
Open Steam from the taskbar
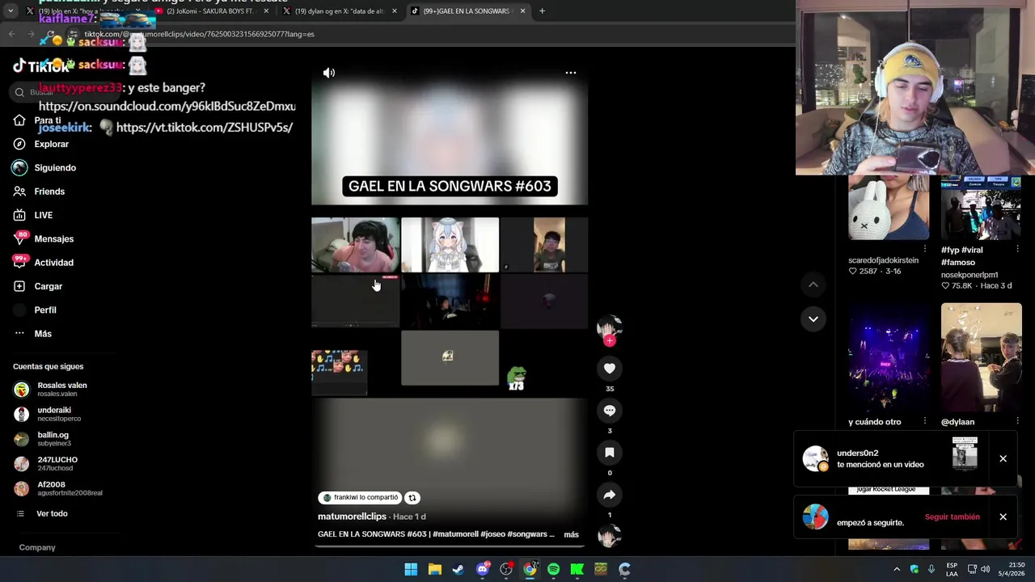pyautogui.click(x=458, y=569)
